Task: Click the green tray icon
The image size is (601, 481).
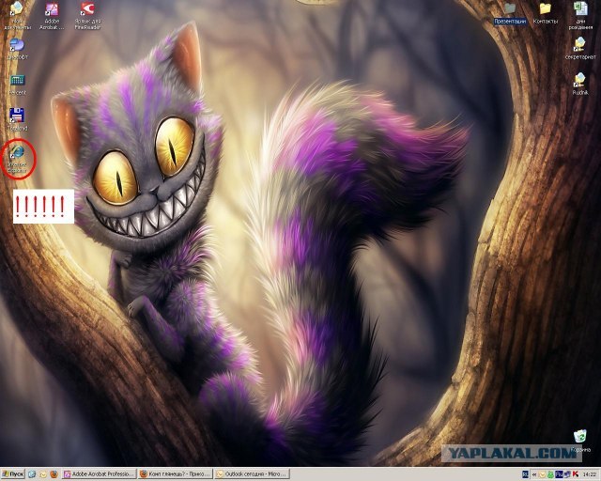Action: tap(551, 474)
